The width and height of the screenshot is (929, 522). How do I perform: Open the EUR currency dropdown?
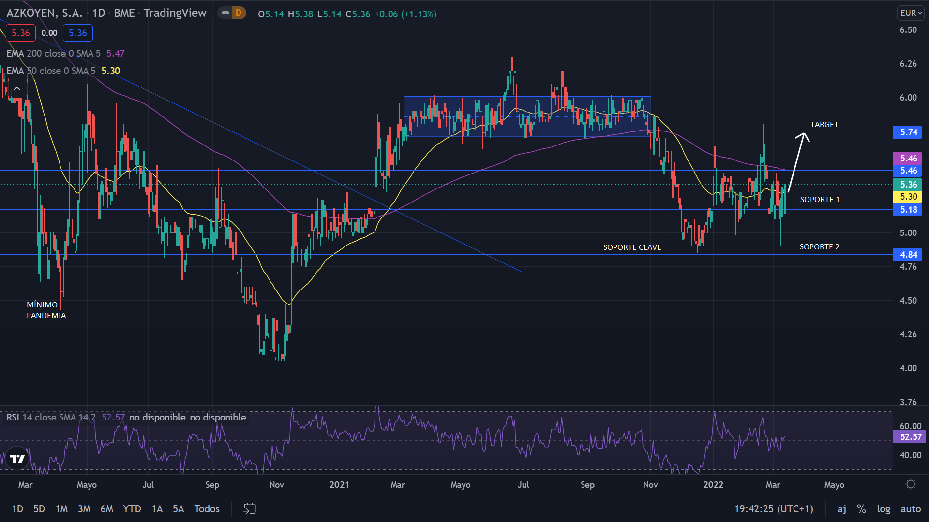(911, 13)
